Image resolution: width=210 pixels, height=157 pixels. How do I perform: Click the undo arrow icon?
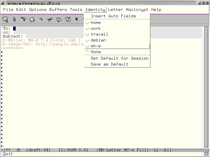pyautogui.click(x=41, y=19)
